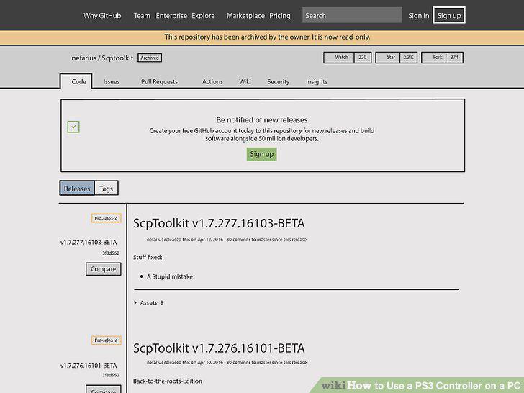This screenshot has height=393, width=524.
Task: Open the watcher count 220
Action: point(363,58)
